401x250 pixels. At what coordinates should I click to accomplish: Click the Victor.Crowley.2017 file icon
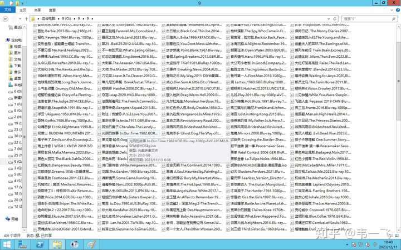point(292,88)
